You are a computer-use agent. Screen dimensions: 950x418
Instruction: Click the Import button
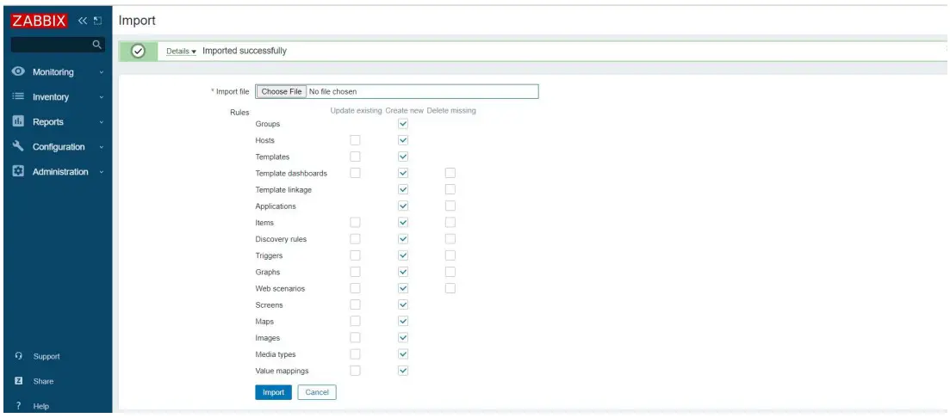[x=273, y=392]
